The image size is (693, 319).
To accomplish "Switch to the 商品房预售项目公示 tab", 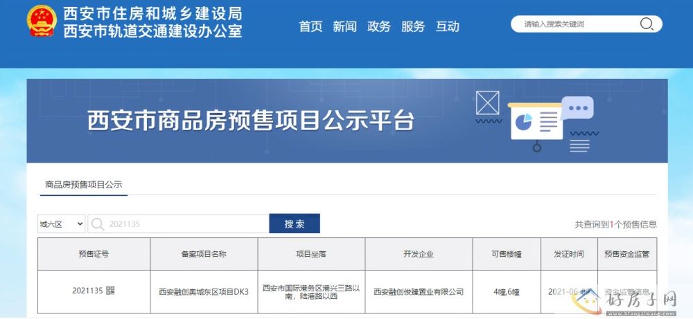I will pyautogui.click(x=83, y=185).
